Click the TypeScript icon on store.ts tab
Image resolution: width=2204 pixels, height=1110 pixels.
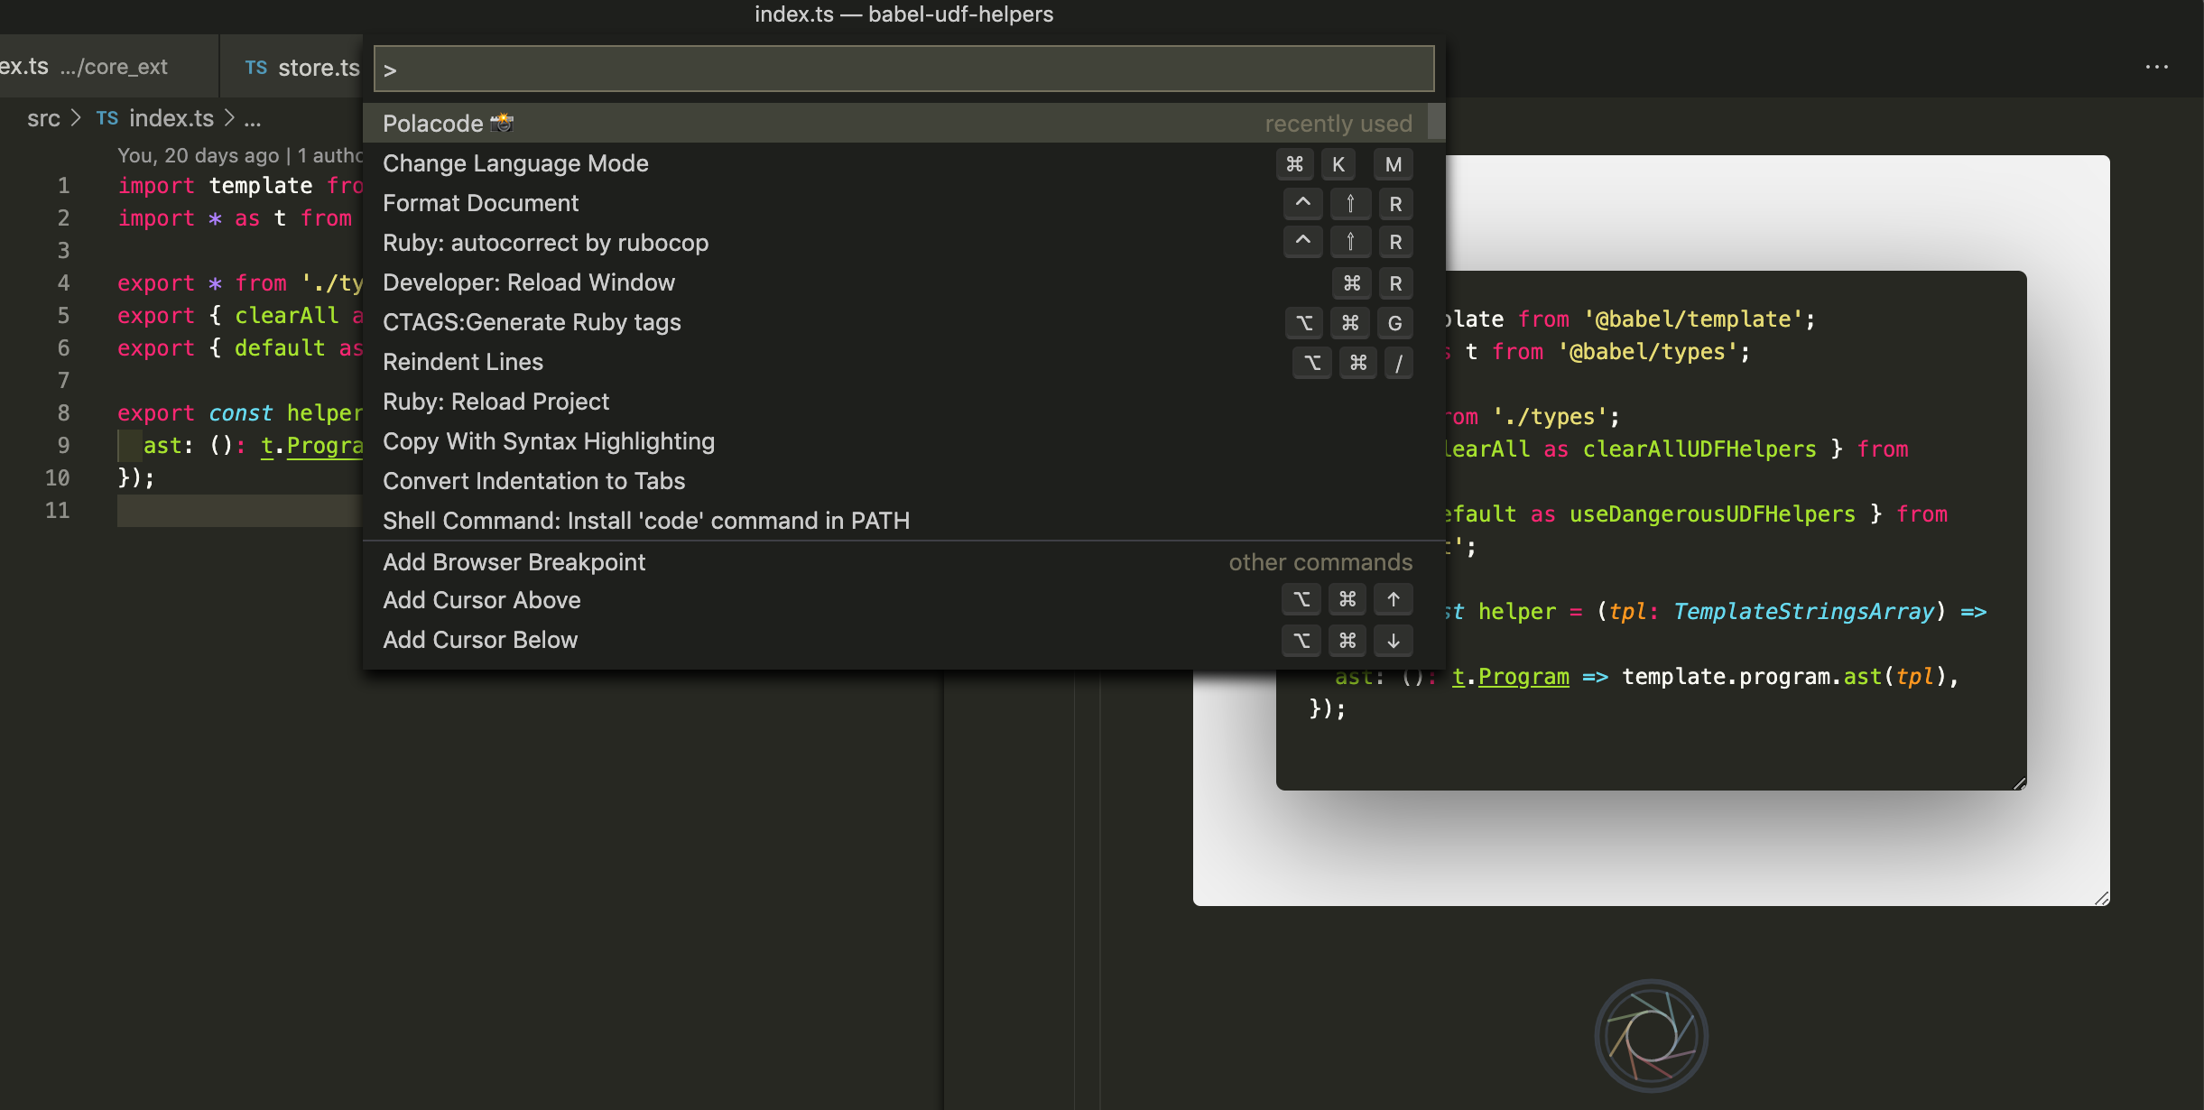click(256, 68)
